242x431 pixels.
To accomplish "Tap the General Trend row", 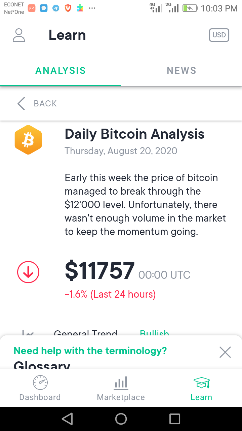I will pos(121,333).
